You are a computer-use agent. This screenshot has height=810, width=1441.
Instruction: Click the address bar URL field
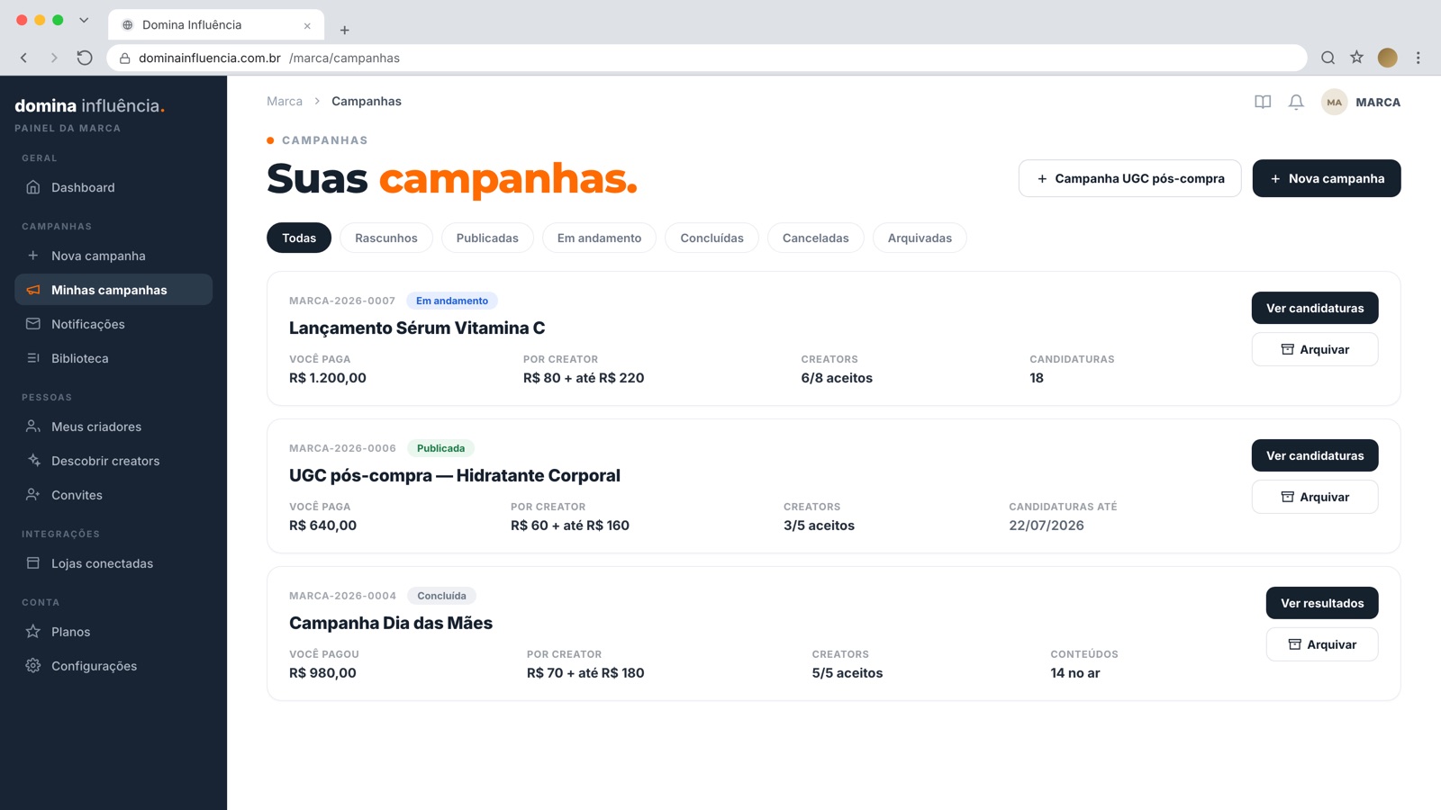coord(707,58)
